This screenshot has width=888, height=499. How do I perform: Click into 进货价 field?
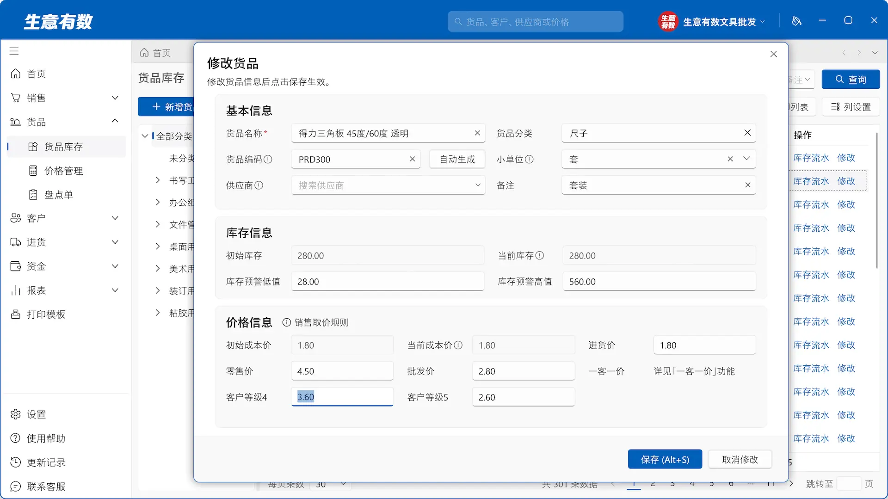tap(704, 345)
